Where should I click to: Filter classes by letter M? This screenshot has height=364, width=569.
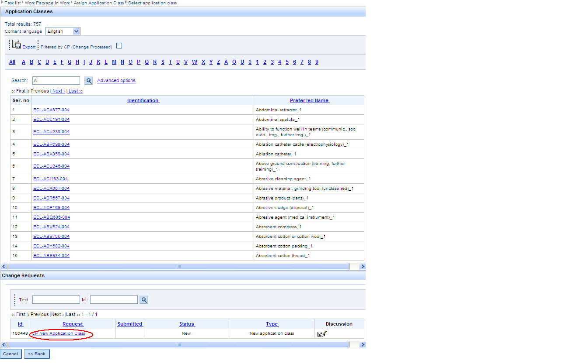tap(114, 62)
